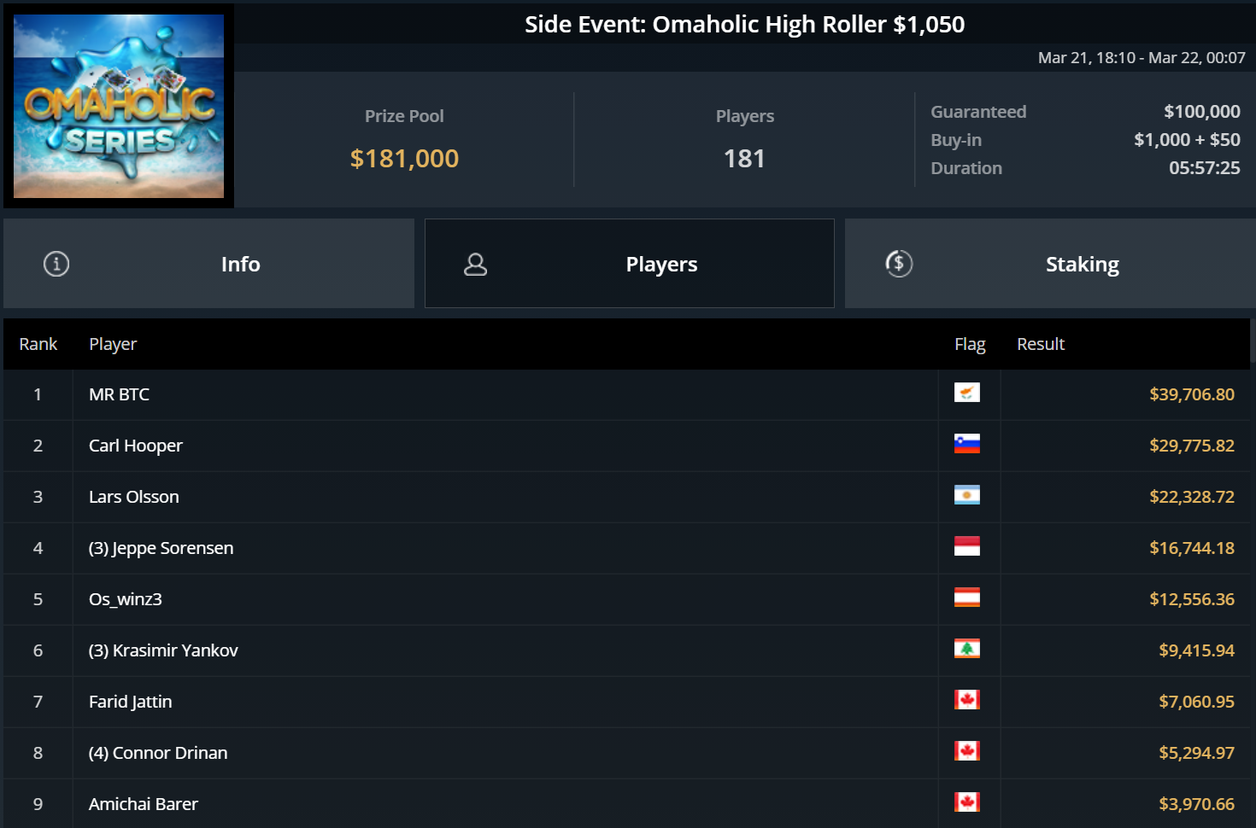Click the Player column header
The height and width of the screenshot is (828, 1256).
point(113,344)
